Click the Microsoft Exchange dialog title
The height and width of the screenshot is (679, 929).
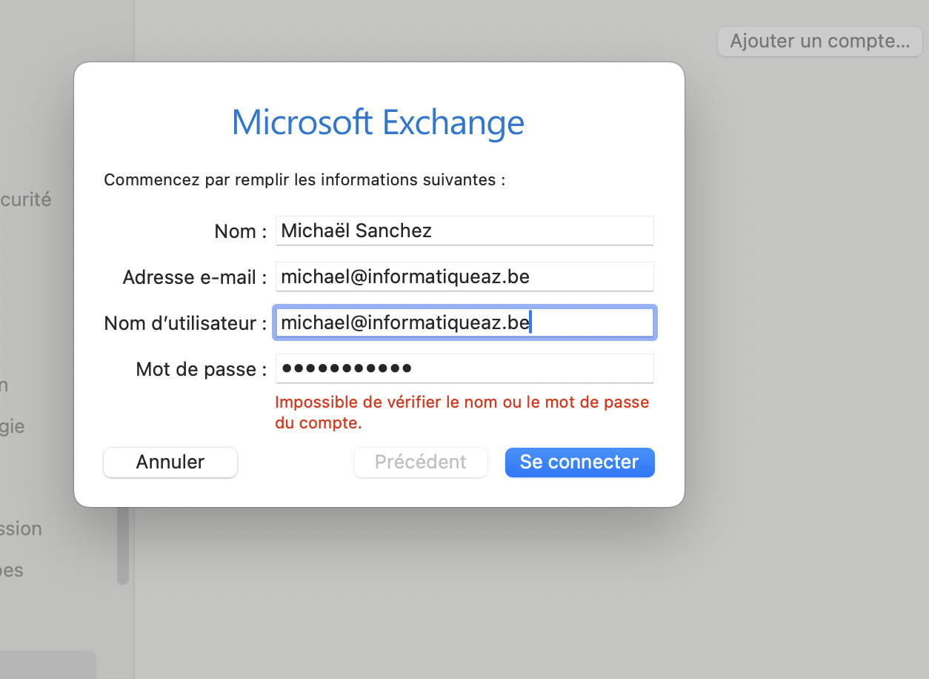[378, 122]
